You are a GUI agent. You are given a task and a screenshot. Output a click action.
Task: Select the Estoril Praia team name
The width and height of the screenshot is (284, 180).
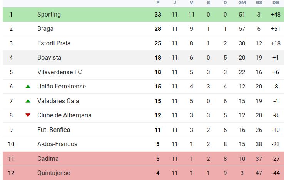pos(54,43)
